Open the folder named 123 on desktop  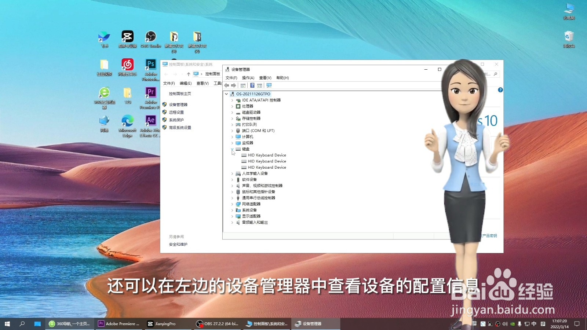point(127,96)
